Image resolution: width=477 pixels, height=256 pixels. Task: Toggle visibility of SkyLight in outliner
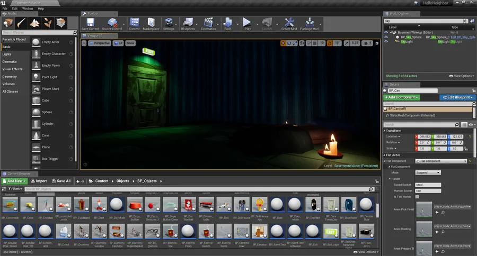coord(386,42)
